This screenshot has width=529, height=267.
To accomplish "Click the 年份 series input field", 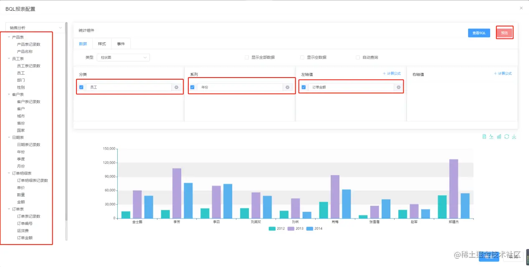I will pos(240,87).
